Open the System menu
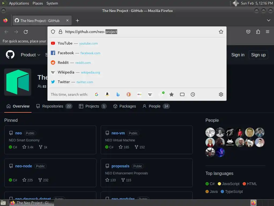The image size is (274, 206). (52, 3)
